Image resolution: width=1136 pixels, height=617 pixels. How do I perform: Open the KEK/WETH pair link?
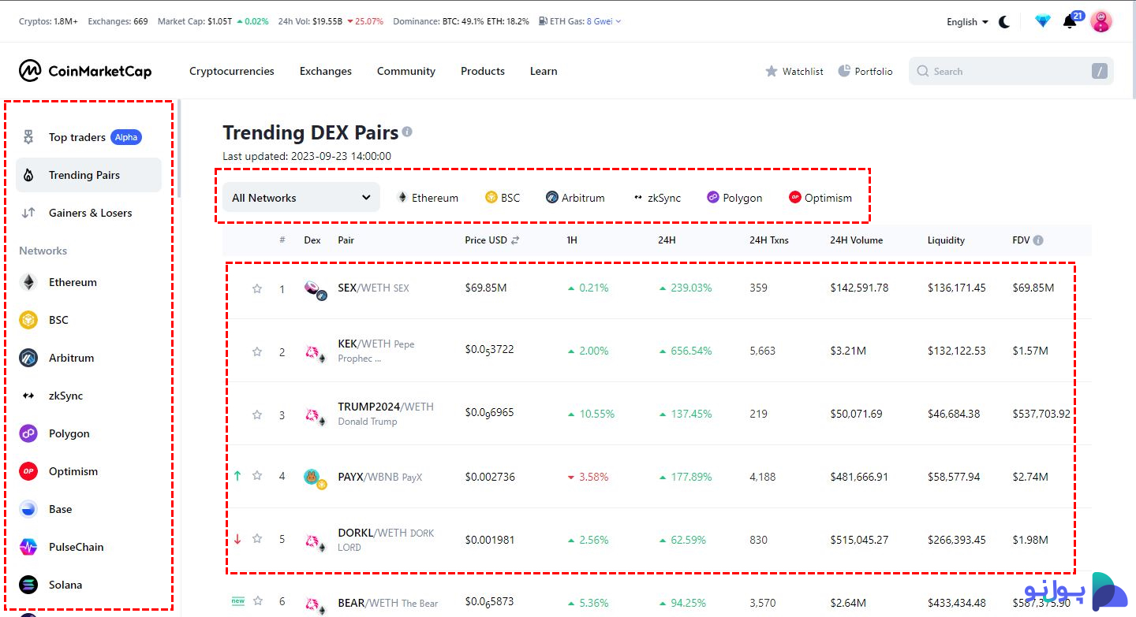point(376,351)
